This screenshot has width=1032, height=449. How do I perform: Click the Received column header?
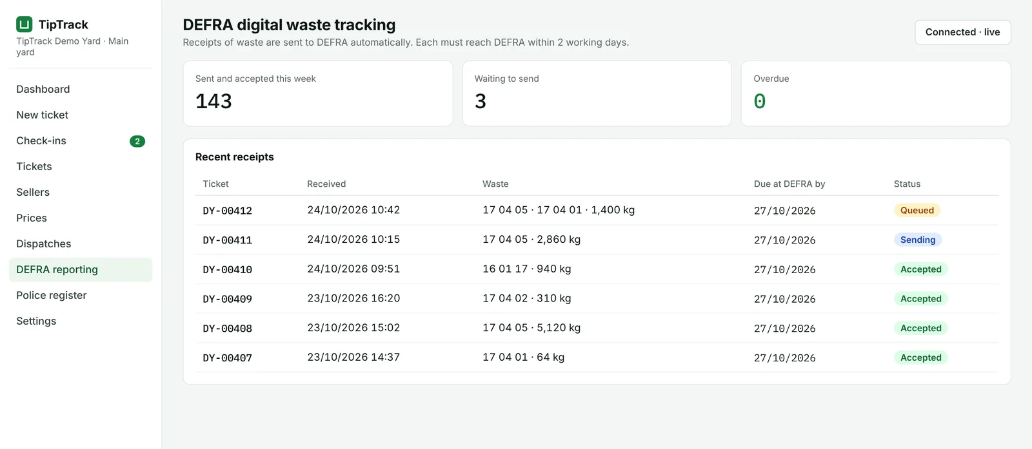click(326, 184)
